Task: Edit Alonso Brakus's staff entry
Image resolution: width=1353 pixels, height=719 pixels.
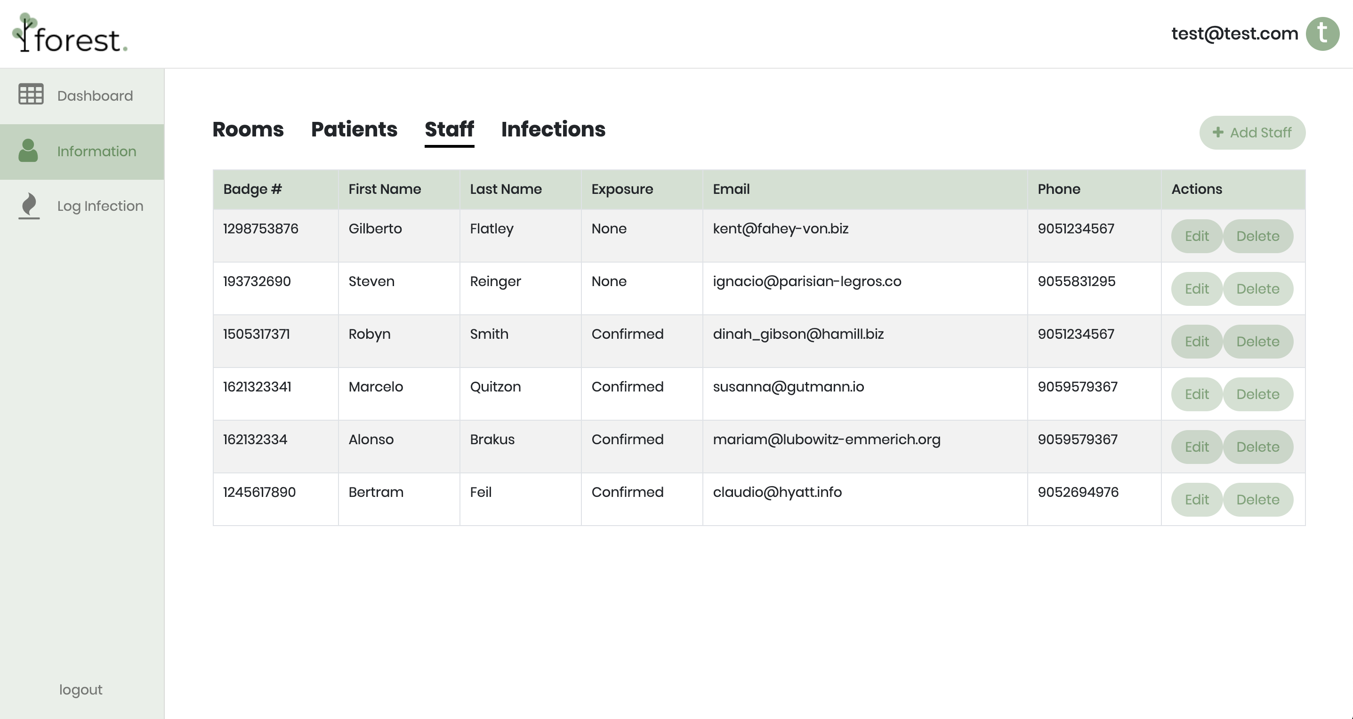Action: tap(1197, 447)
